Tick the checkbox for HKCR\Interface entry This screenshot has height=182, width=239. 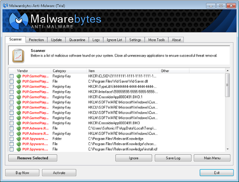pyautogui.click(x=12, y=92)
